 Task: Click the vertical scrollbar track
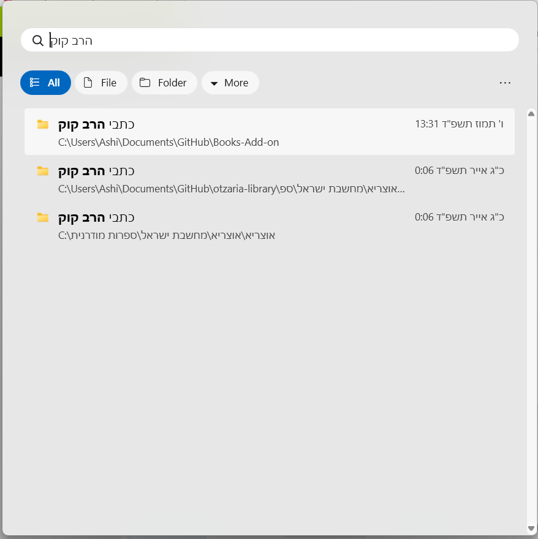coord(531,318)
